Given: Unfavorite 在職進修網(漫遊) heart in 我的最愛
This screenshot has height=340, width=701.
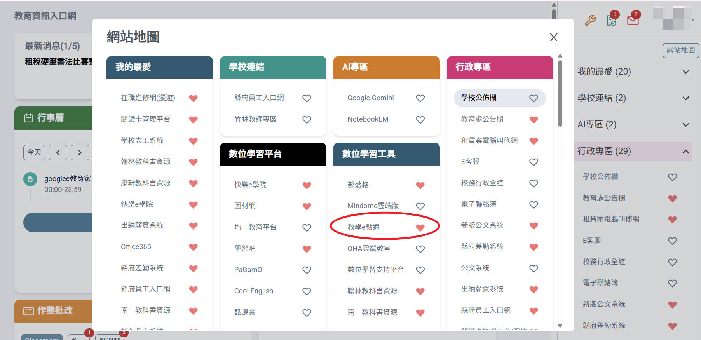Looking at the screenshot, I should (194, 98).
